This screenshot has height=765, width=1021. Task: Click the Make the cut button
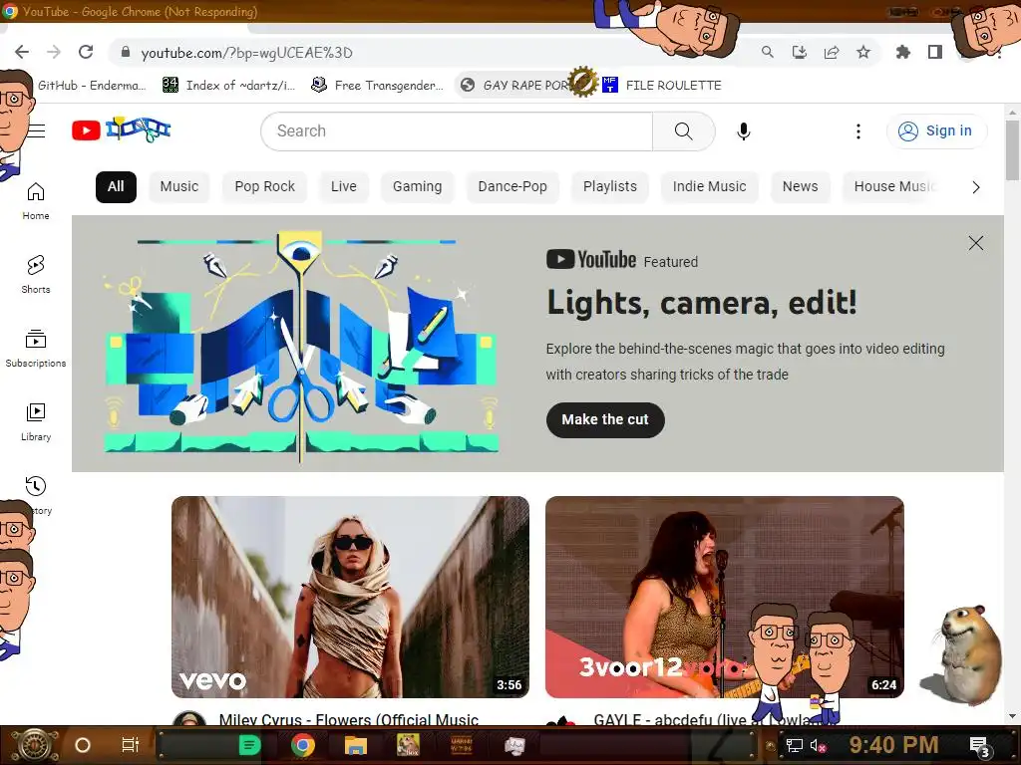(605, 419)
